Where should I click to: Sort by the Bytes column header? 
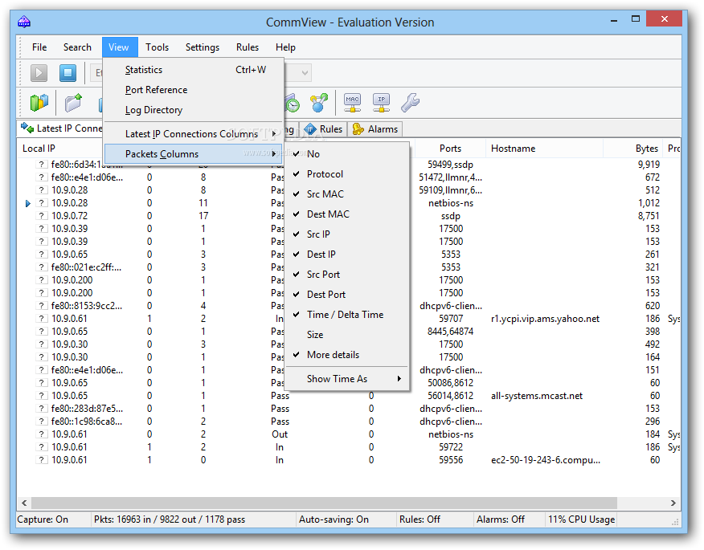tap(633, 149)
